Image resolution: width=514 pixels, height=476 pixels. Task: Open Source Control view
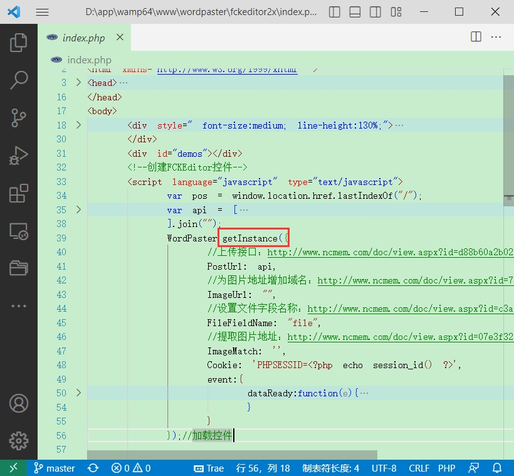19,117
